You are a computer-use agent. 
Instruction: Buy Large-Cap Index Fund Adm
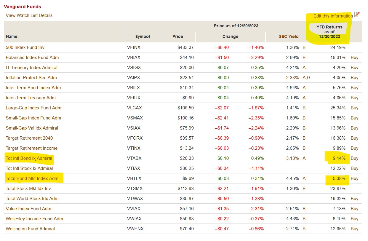pos(354,108)
